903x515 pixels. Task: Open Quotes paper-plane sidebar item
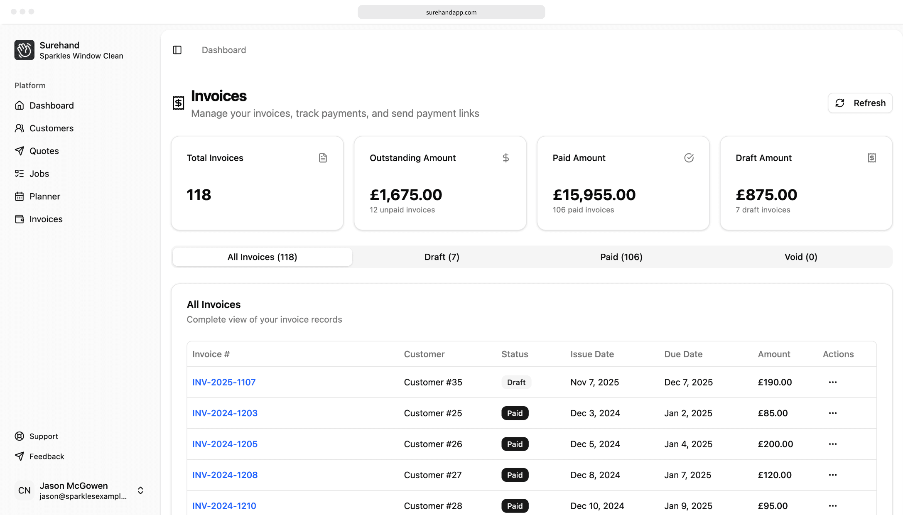pyautogui.click(x=44, y=151)
